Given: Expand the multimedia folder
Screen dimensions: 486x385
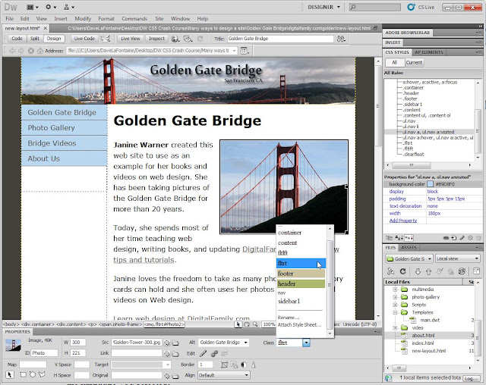Looking at the screenshot, I should pyautogui.click(x=395, y=290).
